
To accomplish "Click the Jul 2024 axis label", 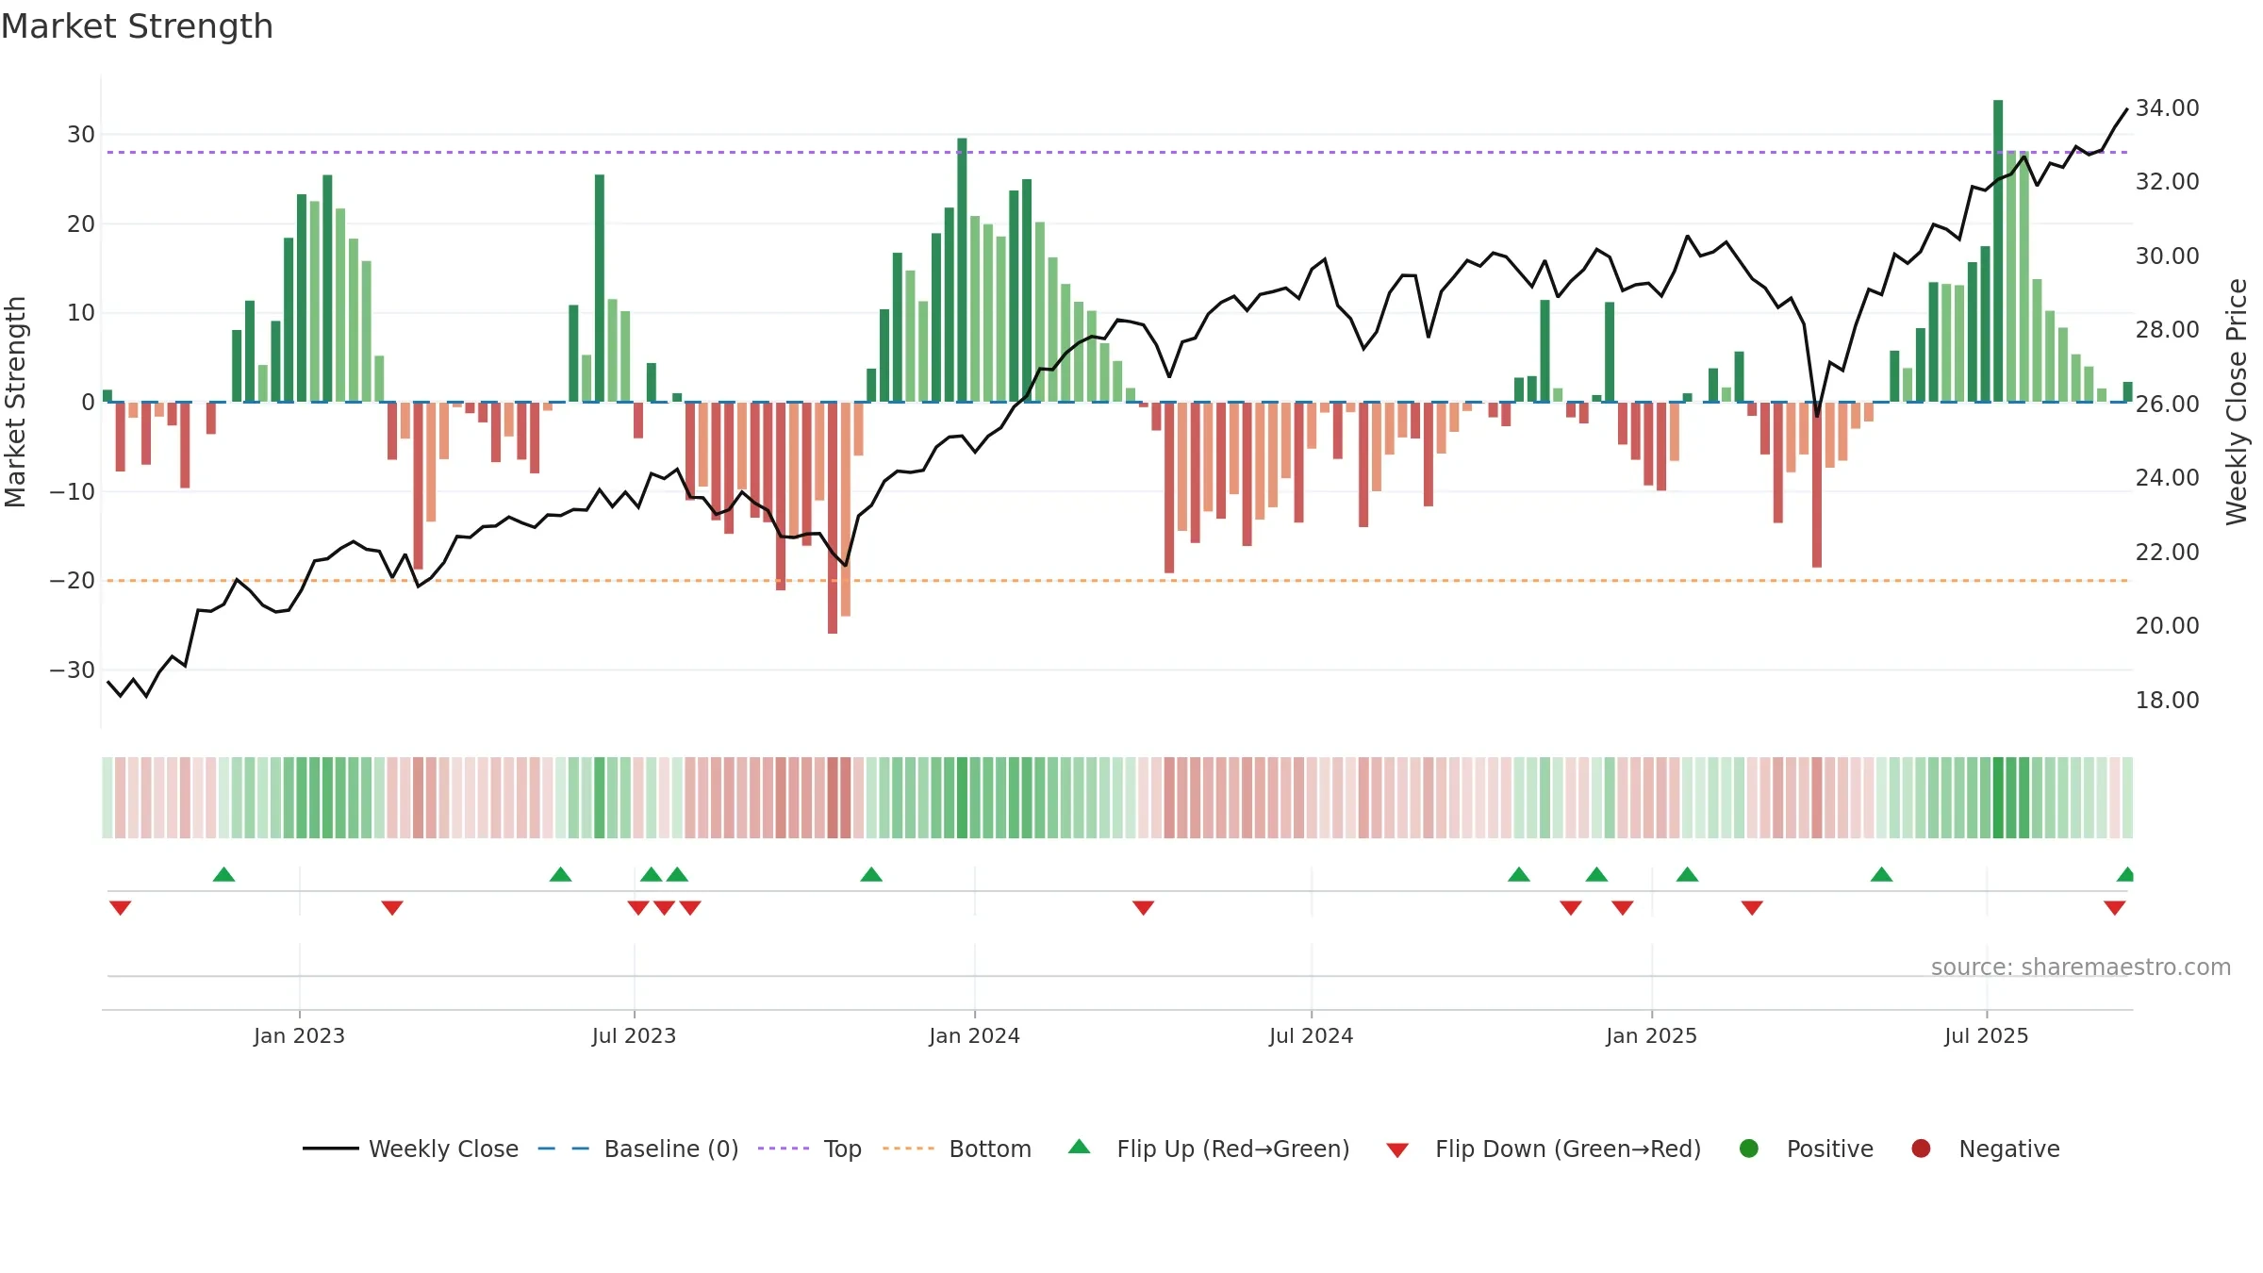I will point(1311,1036).
